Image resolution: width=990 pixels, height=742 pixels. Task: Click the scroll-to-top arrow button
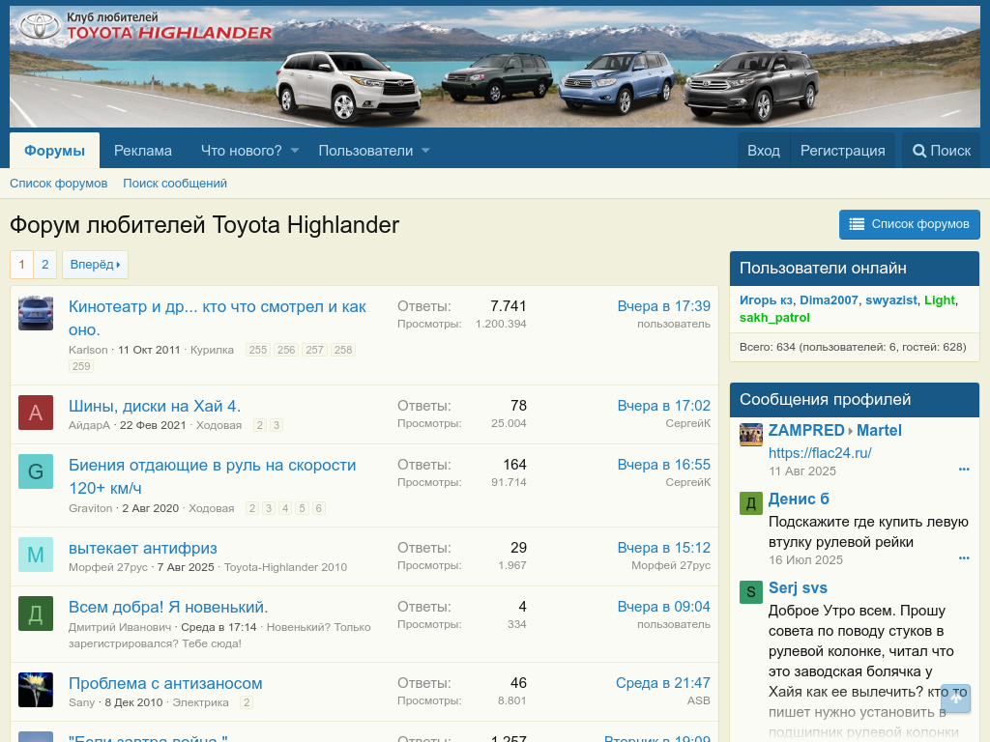point(955,698)
